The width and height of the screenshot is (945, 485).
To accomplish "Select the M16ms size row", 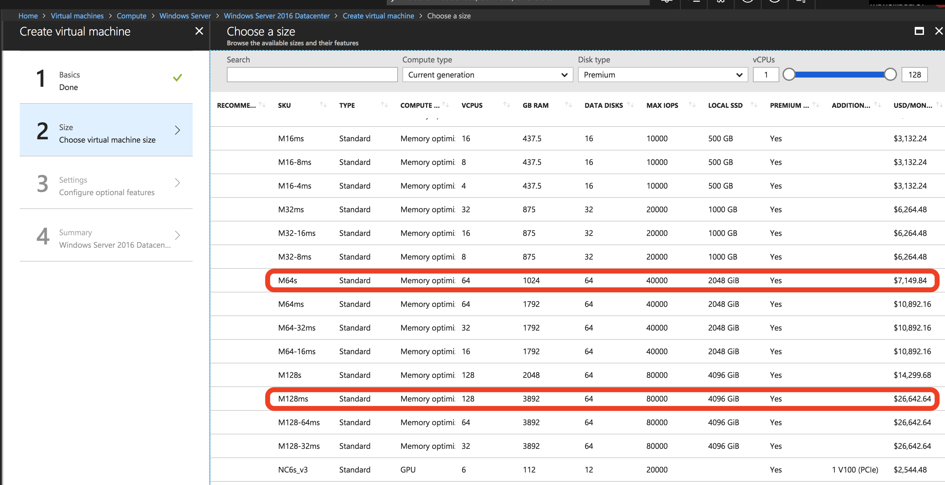I will 577,139.
